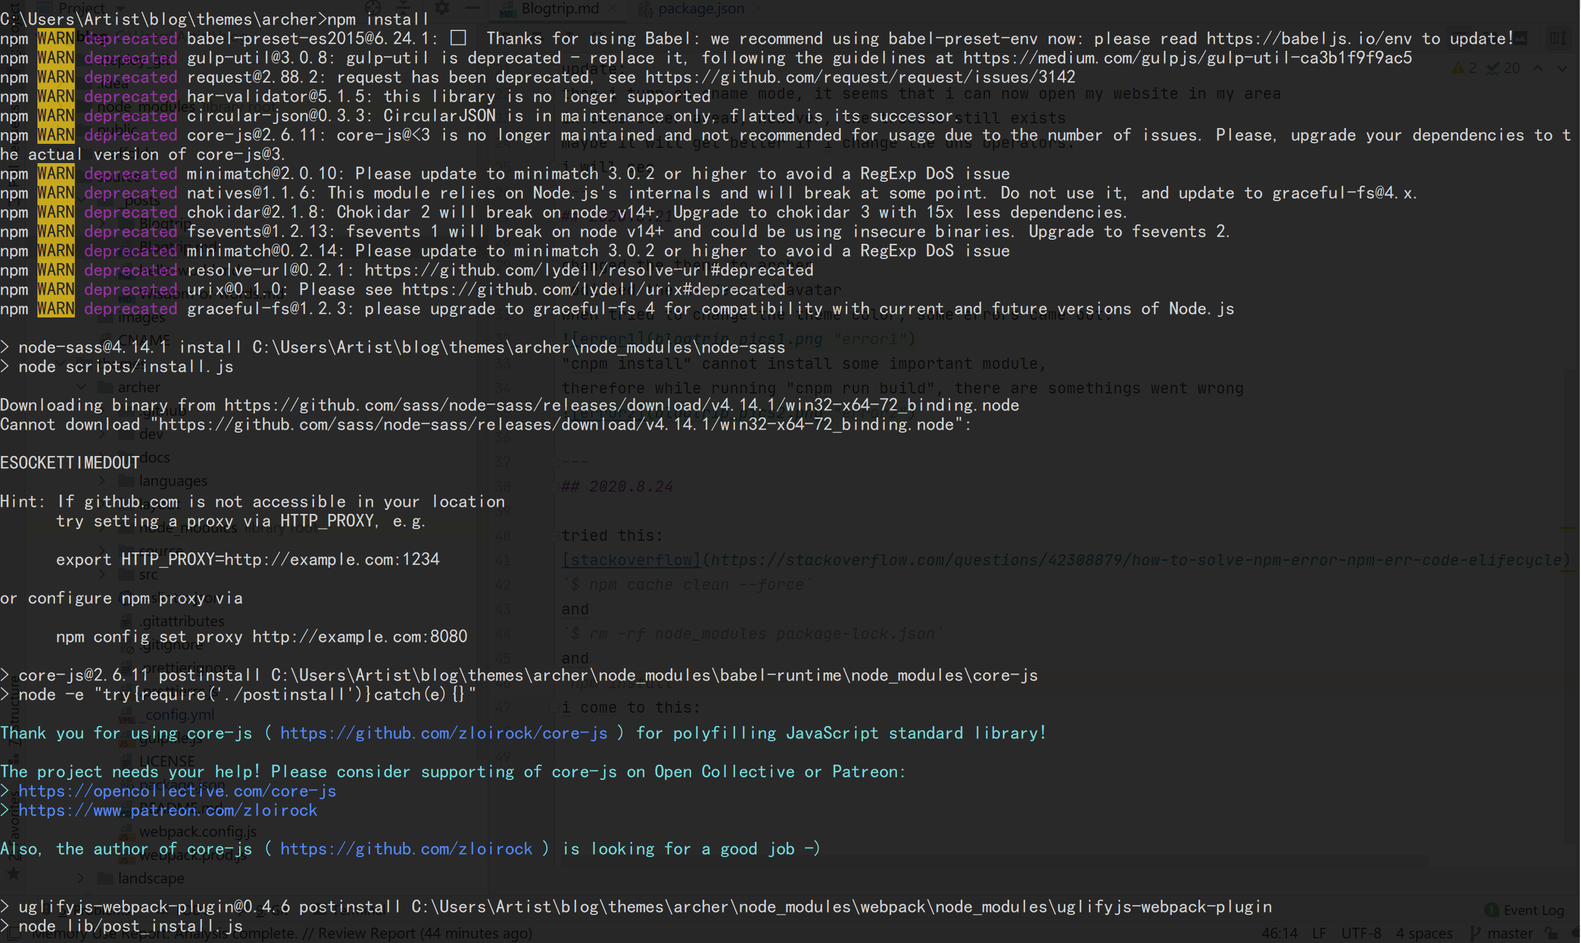
Task: Expand the landscape folder in project tree
Action: [x=81, y=878]
